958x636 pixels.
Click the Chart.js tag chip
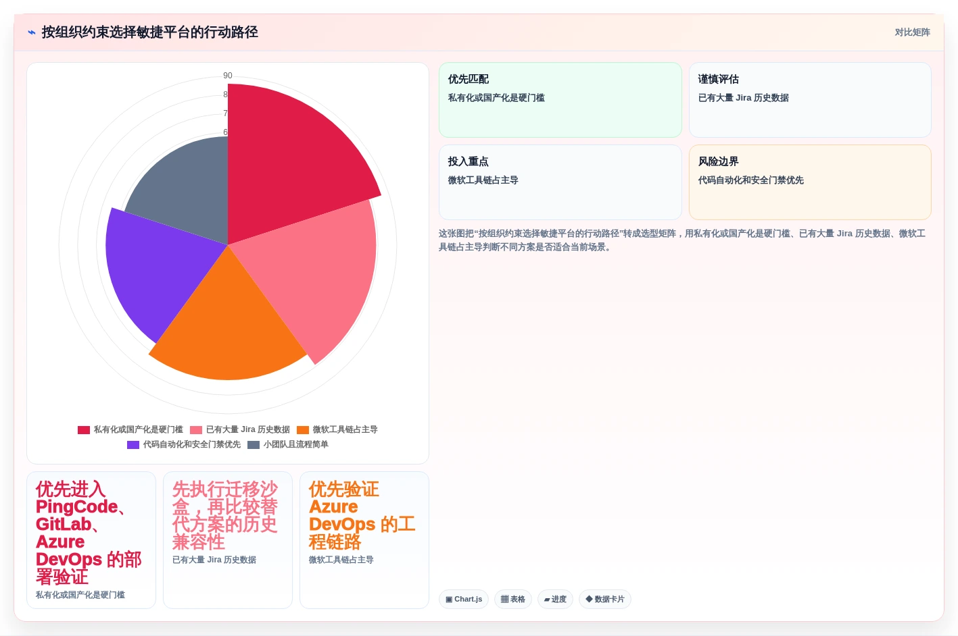point(464,599)
